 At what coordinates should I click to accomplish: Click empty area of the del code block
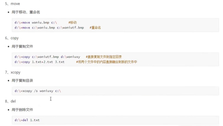click(133, 120)
